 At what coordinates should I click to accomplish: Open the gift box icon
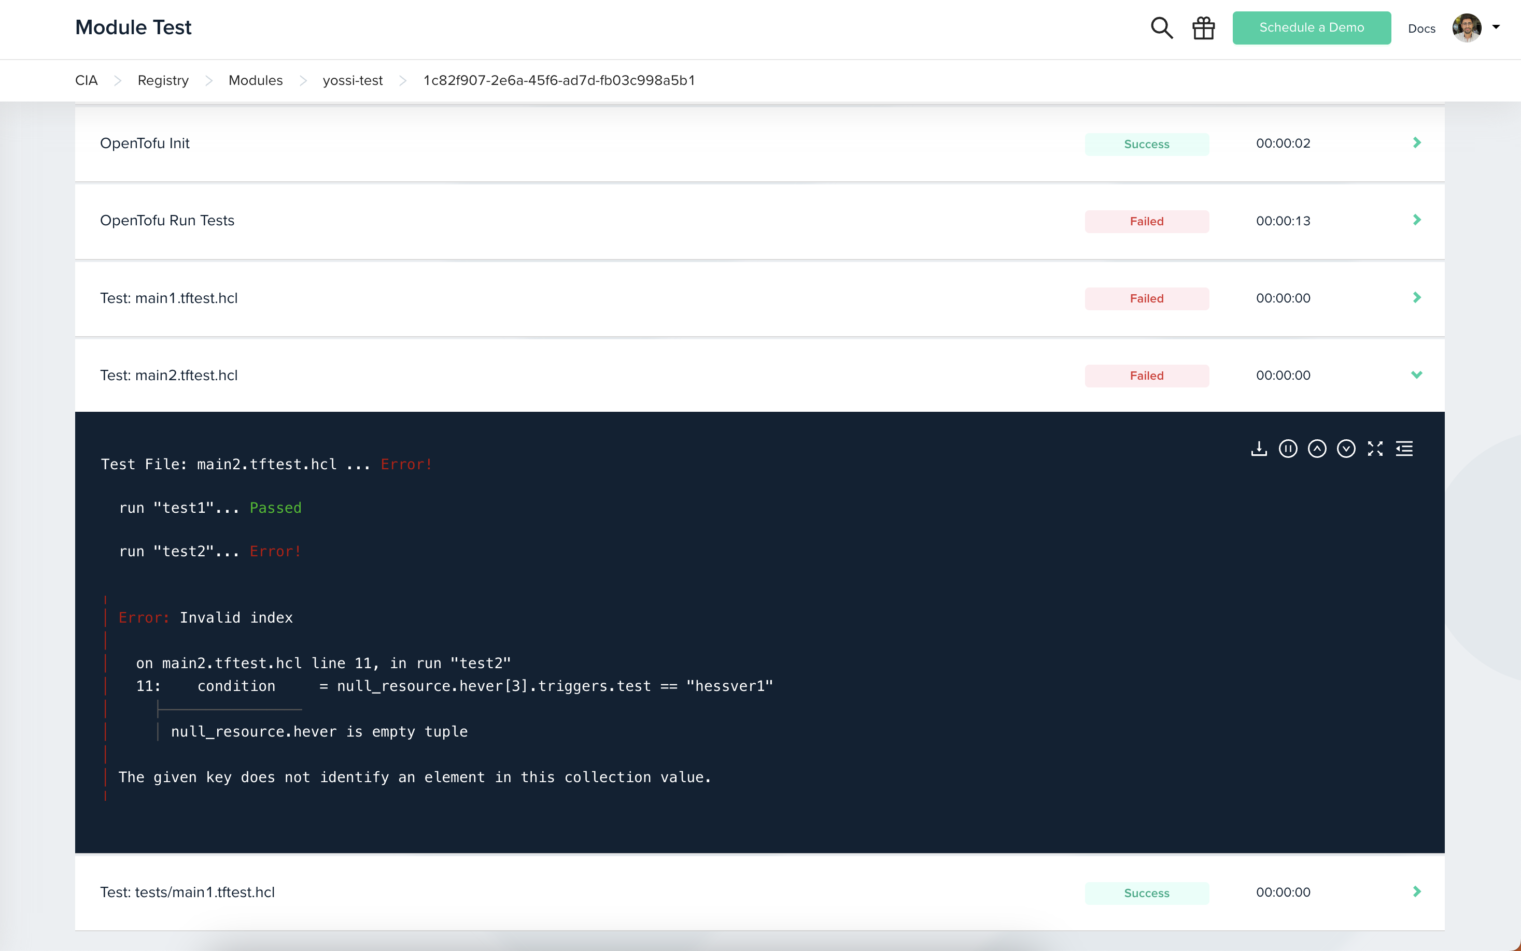point(1203,27)
